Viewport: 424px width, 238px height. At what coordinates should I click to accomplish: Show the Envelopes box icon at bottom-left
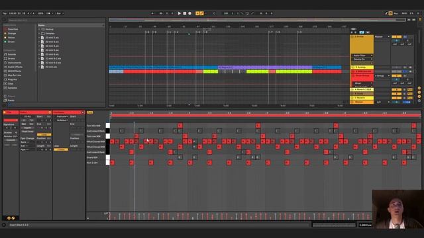[x=13, y=218]
